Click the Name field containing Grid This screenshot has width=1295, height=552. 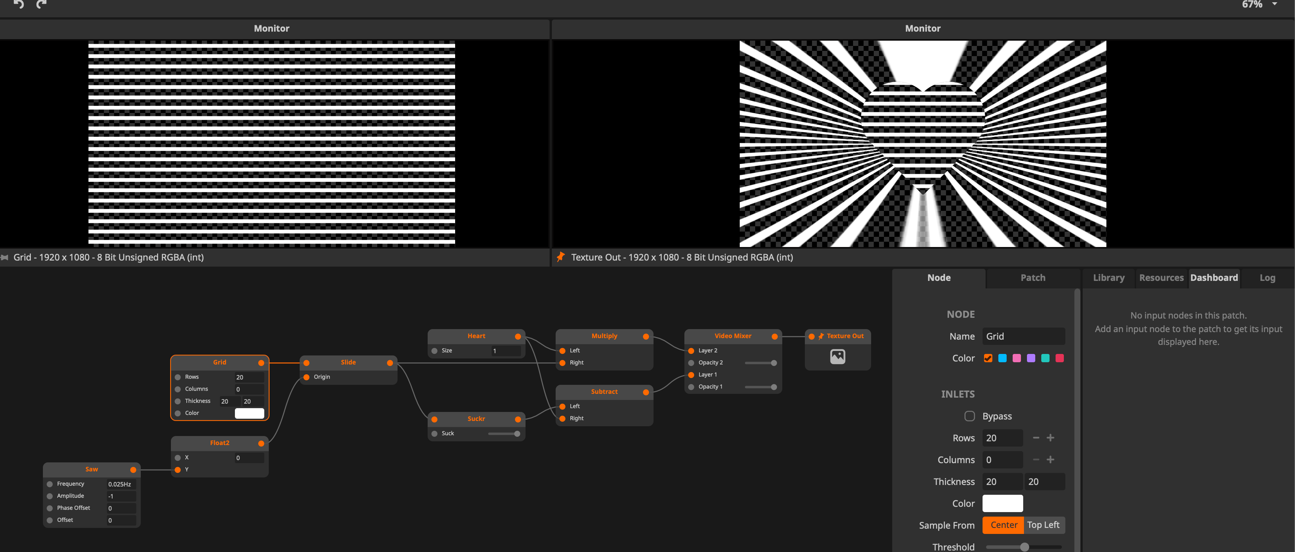1023,336
